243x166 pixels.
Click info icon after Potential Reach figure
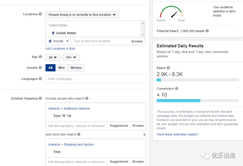tap(207, 31)
